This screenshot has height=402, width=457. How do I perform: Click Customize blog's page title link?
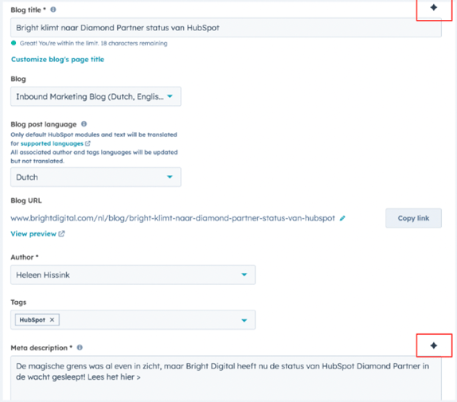pyautogui.click(x=57, y=60)
